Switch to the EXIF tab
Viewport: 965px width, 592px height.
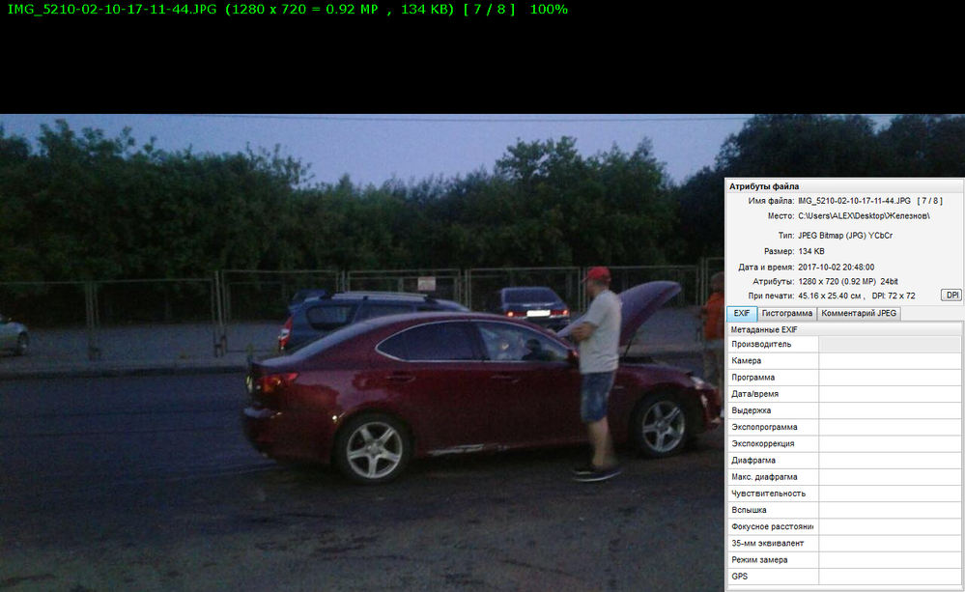741,314
